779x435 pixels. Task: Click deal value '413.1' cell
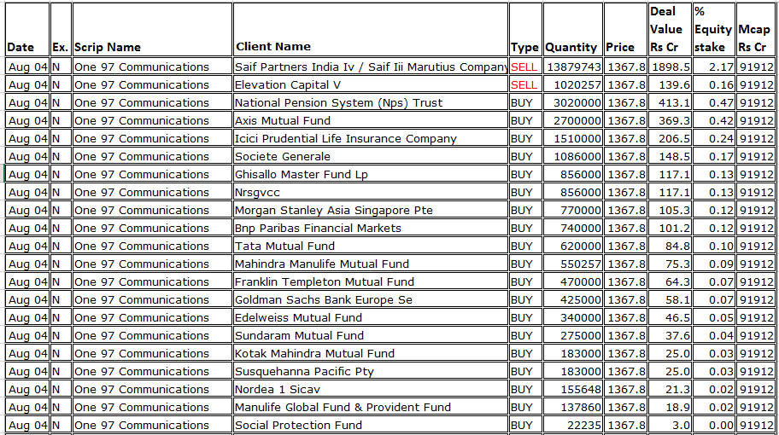[670, 102]
